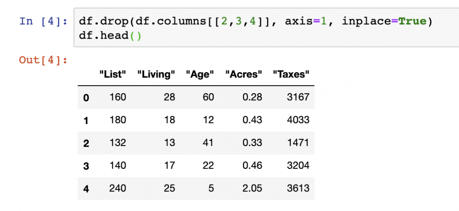459x211 pixels.
Task: Click row index 1
Action: [x=86, y=121]
